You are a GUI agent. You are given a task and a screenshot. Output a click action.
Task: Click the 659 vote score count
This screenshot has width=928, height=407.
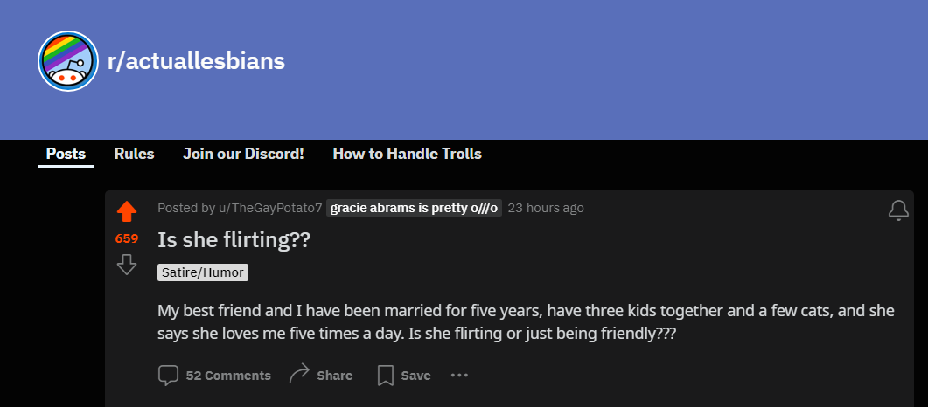[x=127, y=238]
